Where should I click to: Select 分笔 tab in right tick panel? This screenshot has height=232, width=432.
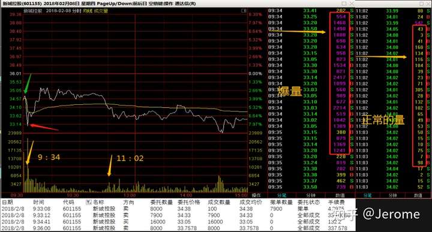(x=367, y=195)
